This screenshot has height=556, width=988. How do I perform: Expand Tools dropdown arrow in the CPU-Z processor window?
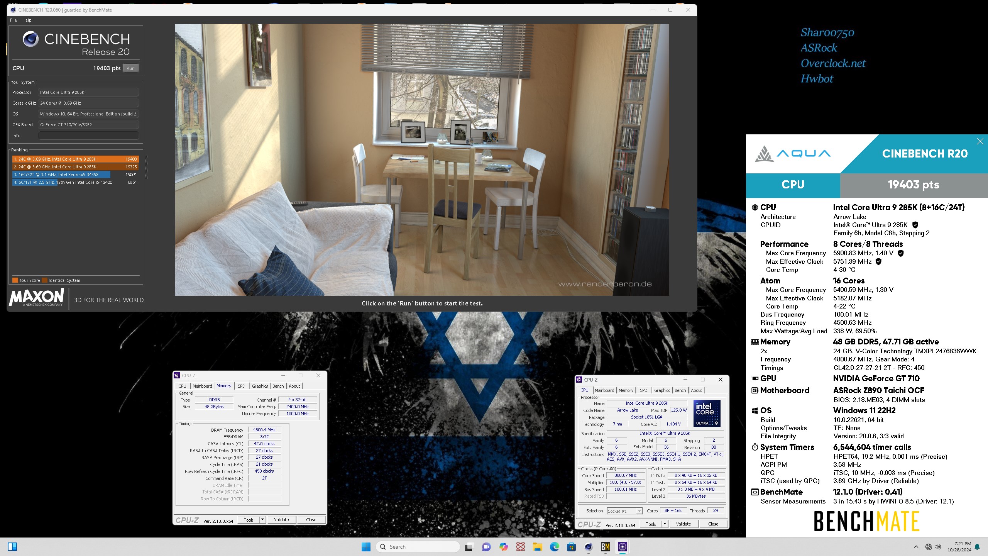pos(665,524)
